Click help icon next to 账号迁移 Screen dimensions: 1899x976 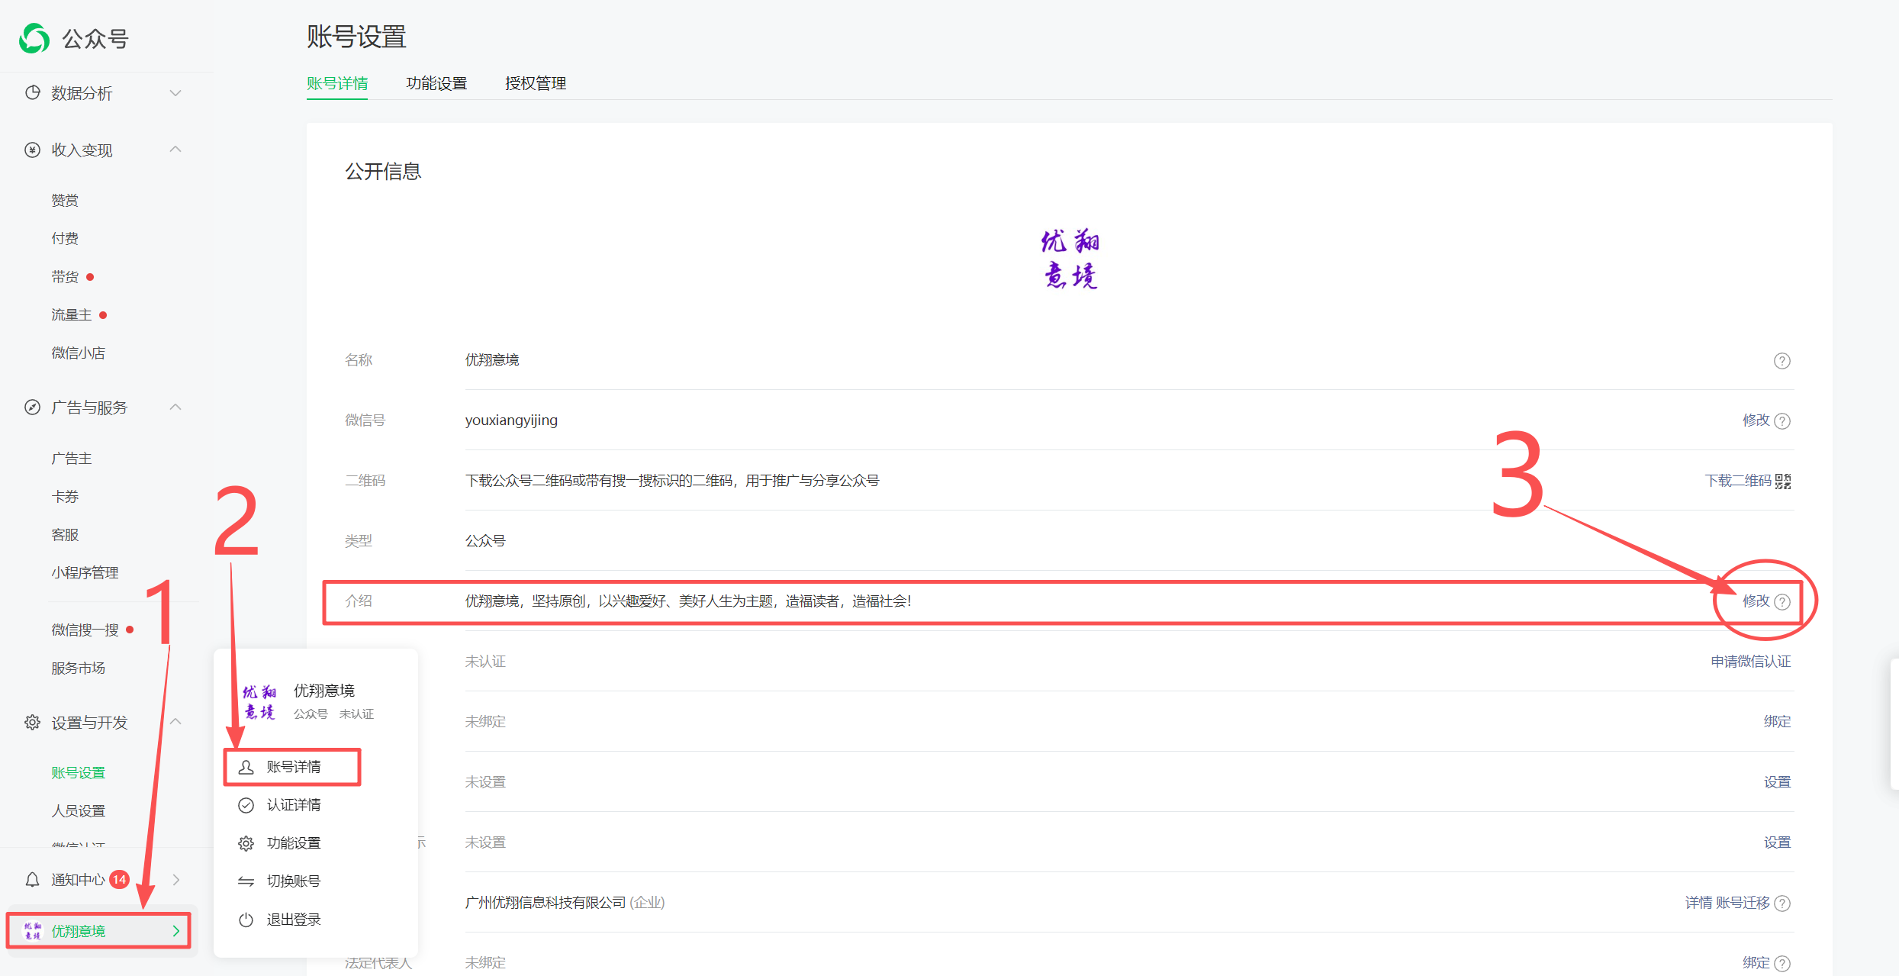[x=1782, y=904]
